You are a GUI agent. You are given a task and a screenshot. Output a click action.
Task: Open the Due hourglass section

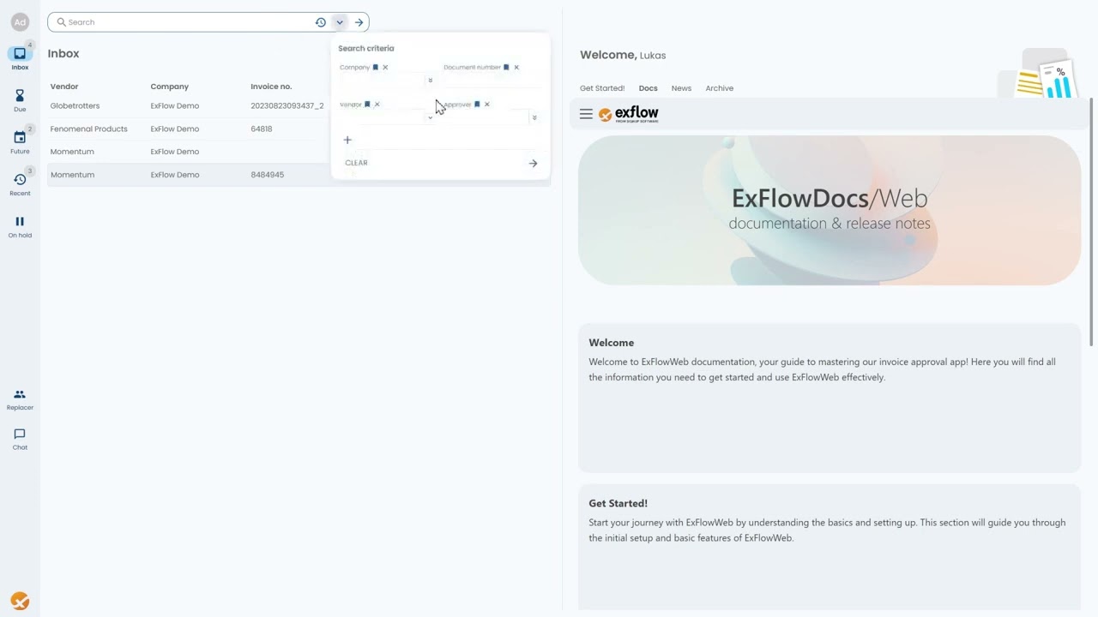[x=20, y=99]
